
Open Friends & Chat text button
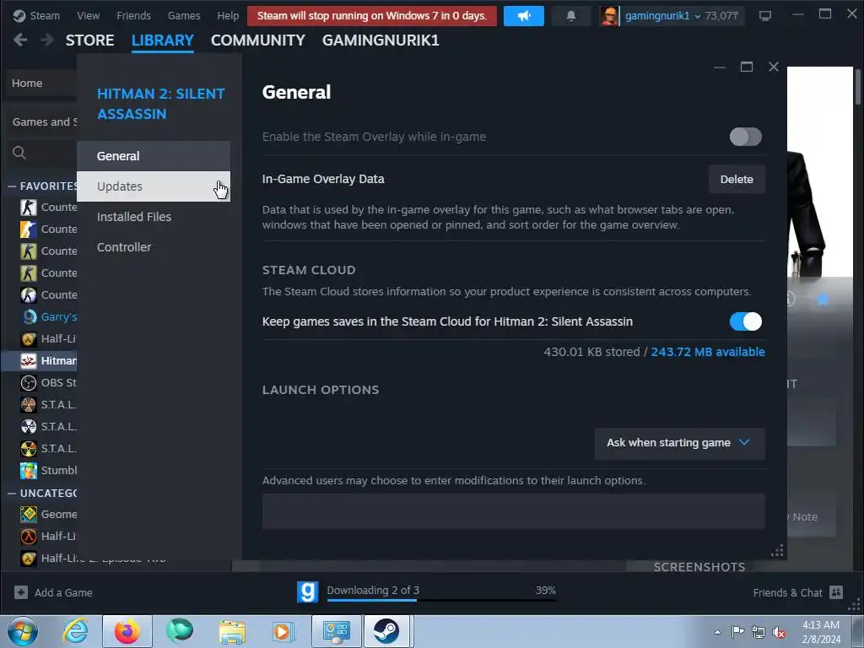tap(788, 592)
